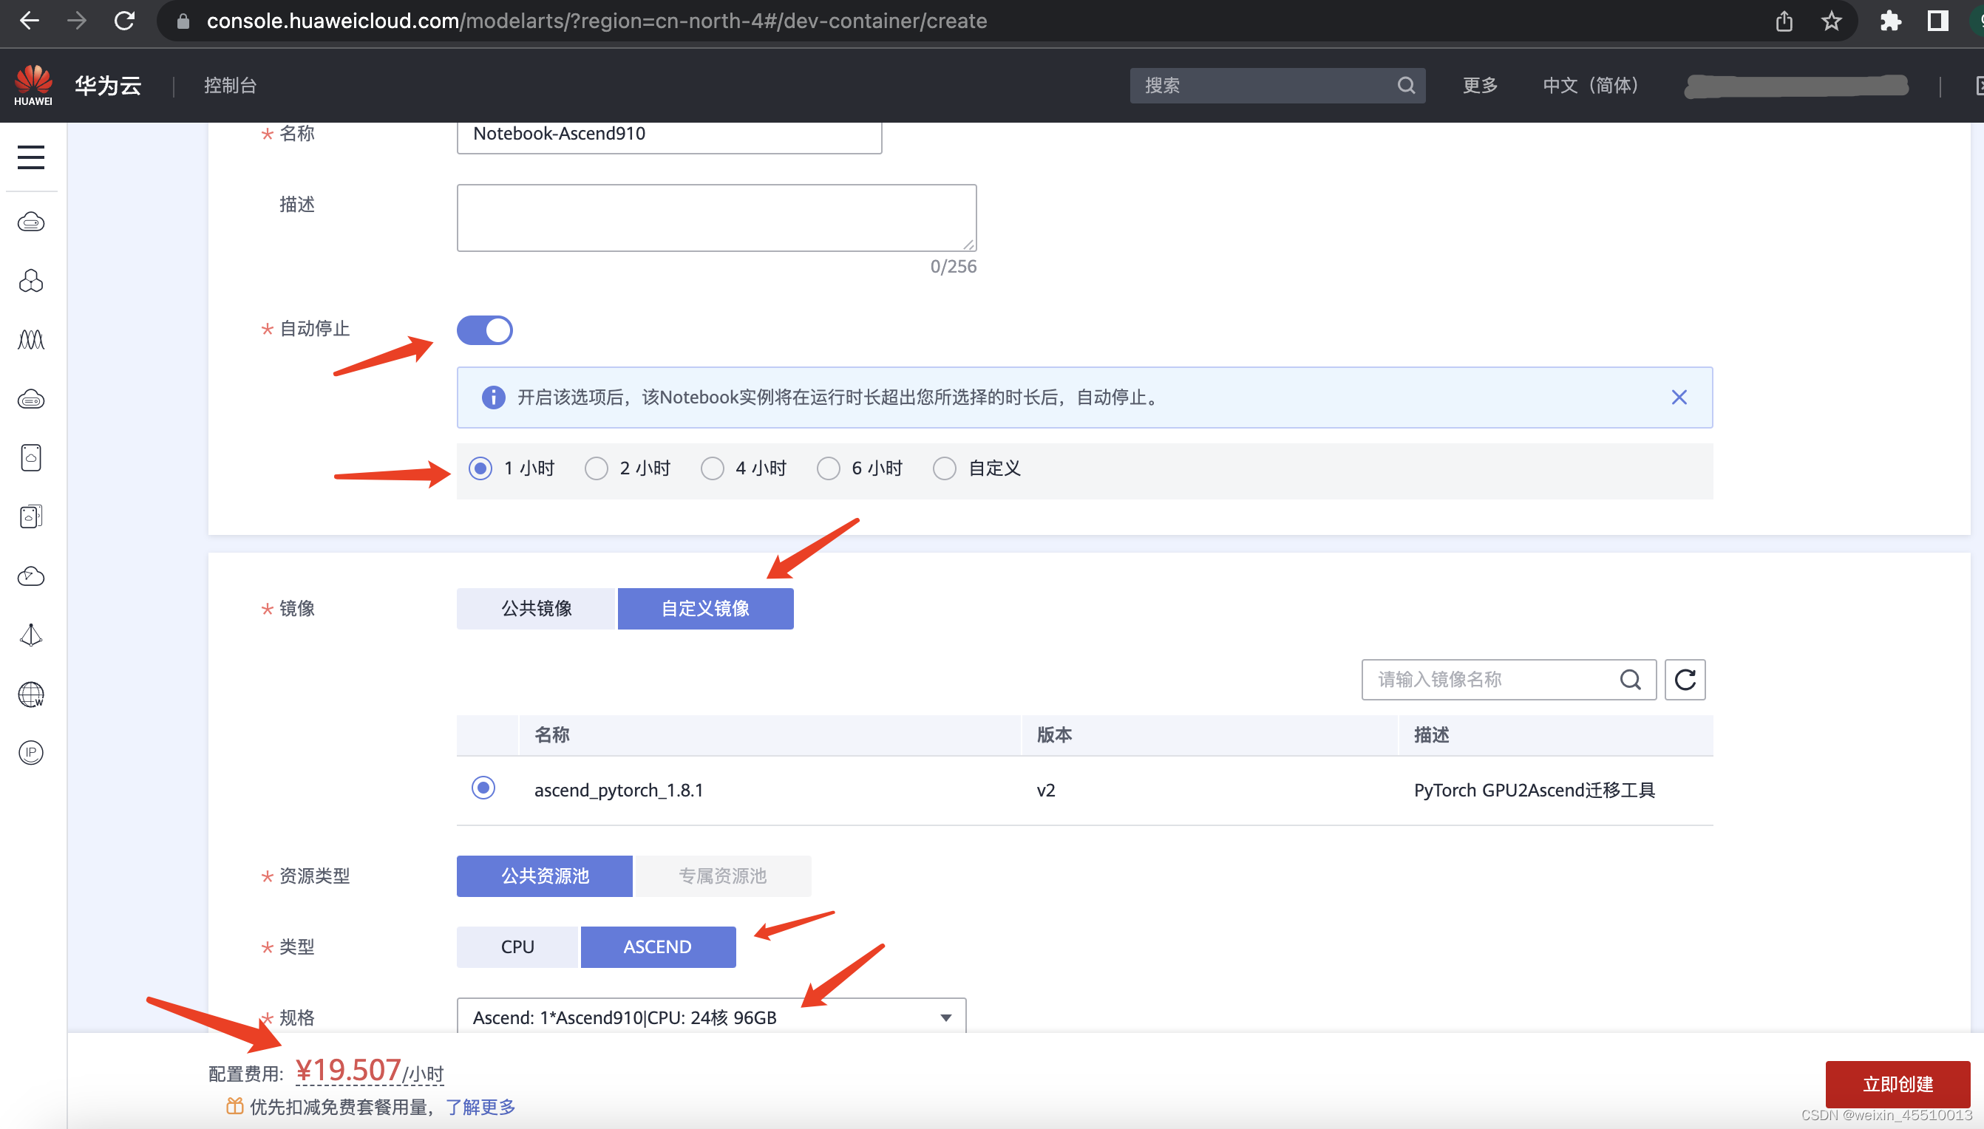Click the search magnifier in the top search bar

pos(1405,85)
